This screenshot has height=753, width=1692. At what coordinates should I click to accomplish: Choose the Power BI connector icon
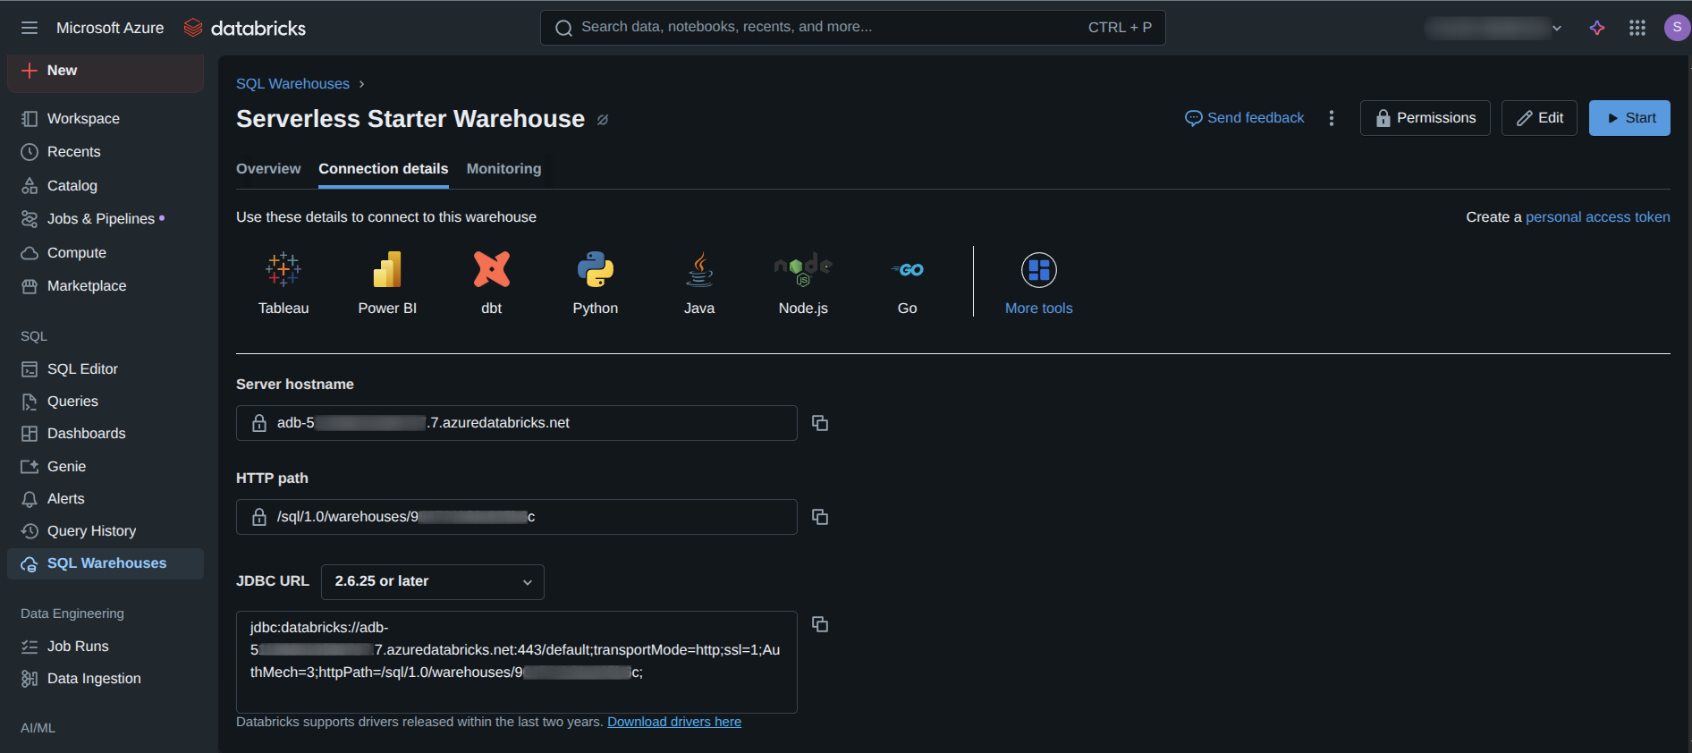coord(387,269)
